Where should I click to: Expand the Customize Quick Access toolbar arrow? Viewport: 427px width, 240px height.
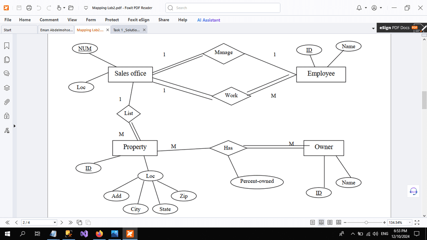(86, 8)
